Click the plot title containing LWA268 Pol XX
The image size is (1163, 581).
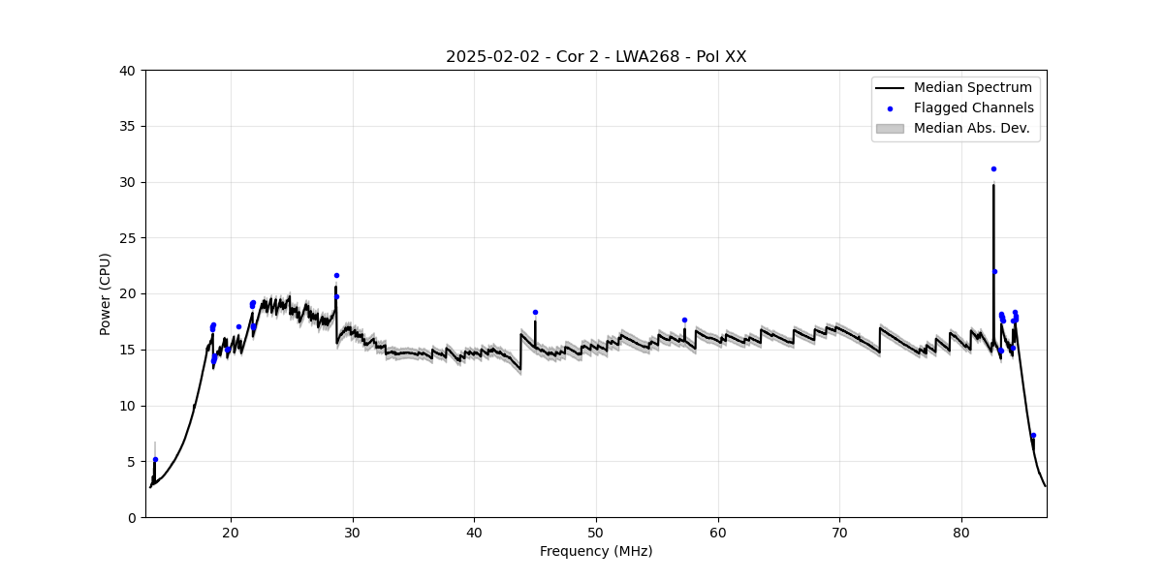(596, 57)
